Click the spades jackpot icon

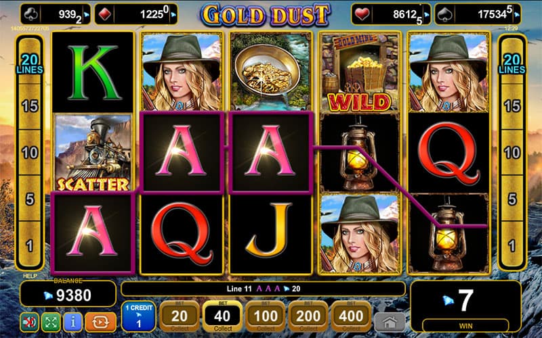pyautogui.click(x=444, y=14)
